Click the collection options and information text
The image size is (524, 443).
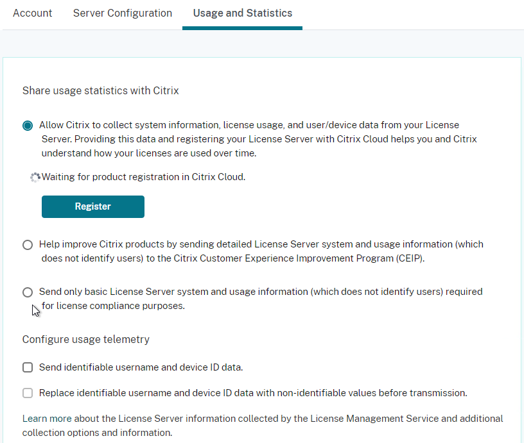pyautogui.click(x=97, y=433)
